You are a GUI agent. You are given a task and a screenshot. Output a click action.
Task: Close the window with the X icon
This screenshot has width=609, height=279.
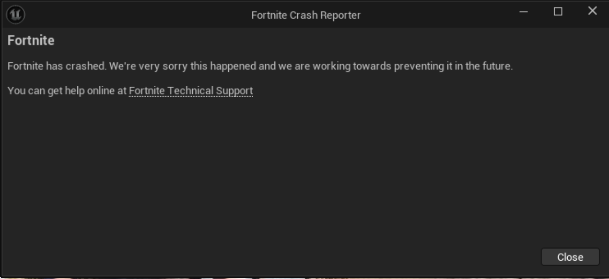[x=593, y=11]
